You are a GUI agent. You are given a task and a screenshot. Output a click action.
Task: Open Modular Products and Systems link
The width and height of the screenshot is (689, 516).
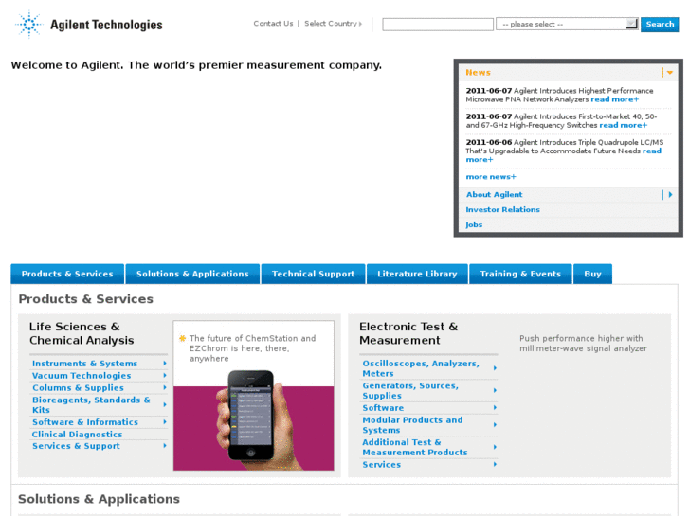pos(412,425)
